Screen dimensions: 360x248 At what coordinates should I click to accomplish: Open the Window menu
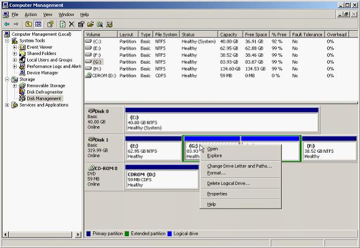pos(66,15)
